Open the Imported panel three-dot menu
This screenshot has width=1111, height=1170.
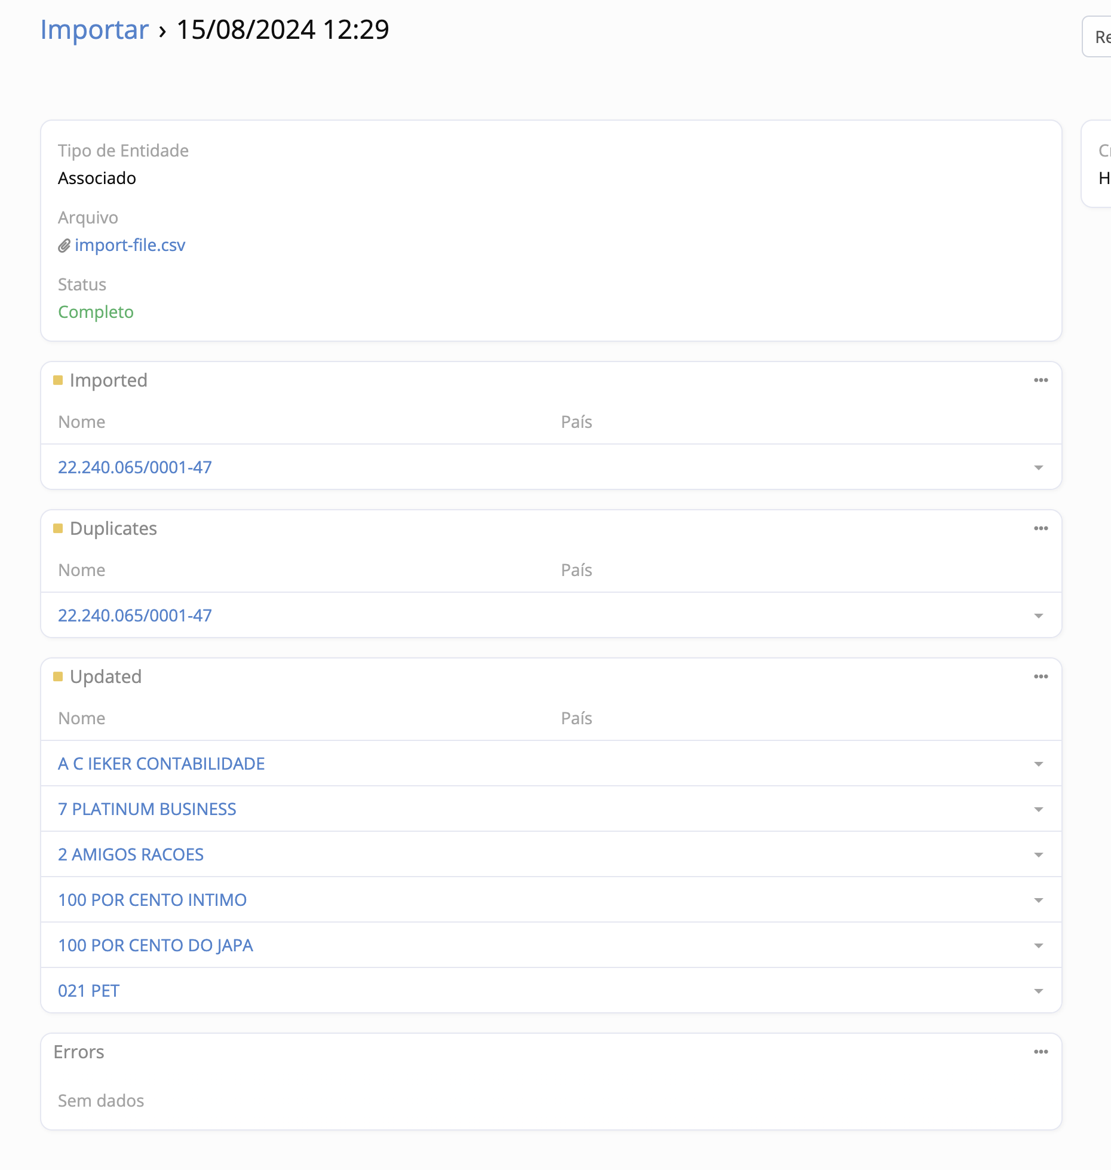pos(1041,380)
